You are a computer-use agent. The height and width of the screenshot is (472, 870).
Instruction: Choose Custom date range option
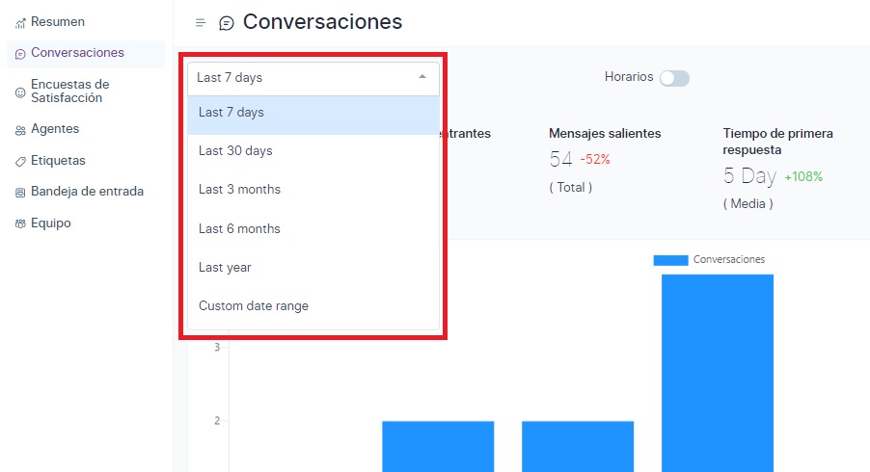click(254, 306)
